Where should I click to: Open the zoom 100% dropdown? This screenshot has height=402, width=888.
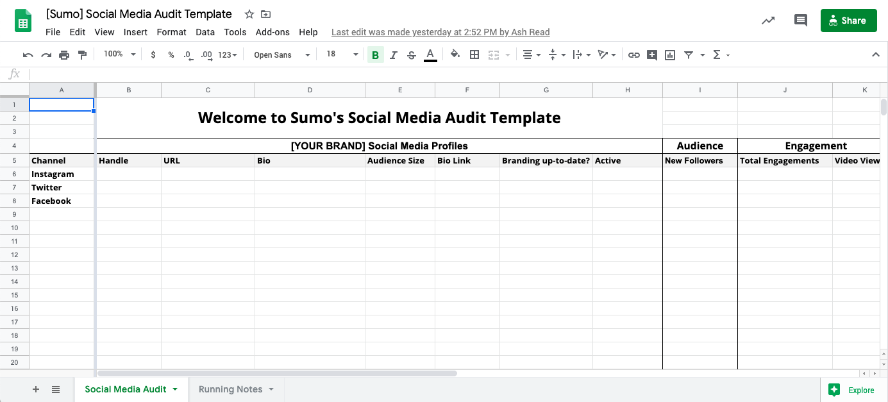click(120, 54)
